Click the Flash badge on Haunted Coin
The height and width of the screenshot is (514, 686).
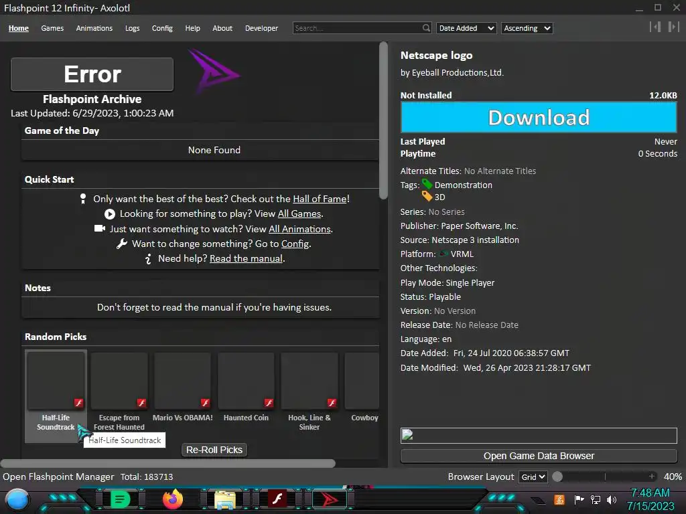click(x=269, y=402)
